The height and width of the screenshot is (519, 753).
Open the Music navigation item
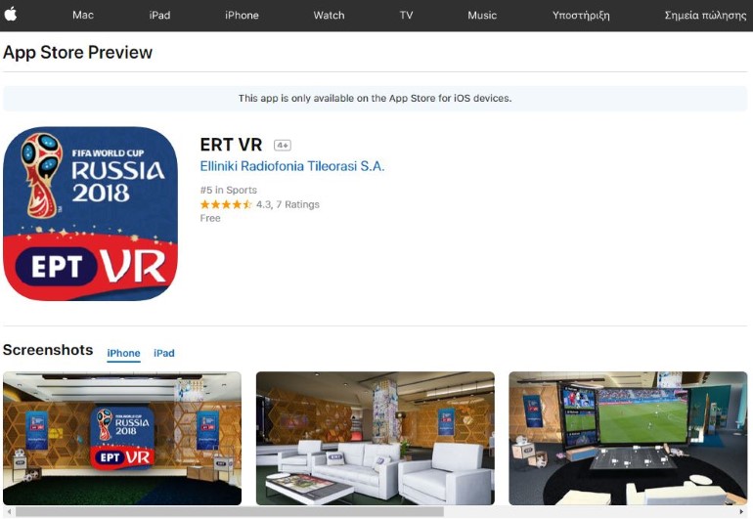pos(482,16)
